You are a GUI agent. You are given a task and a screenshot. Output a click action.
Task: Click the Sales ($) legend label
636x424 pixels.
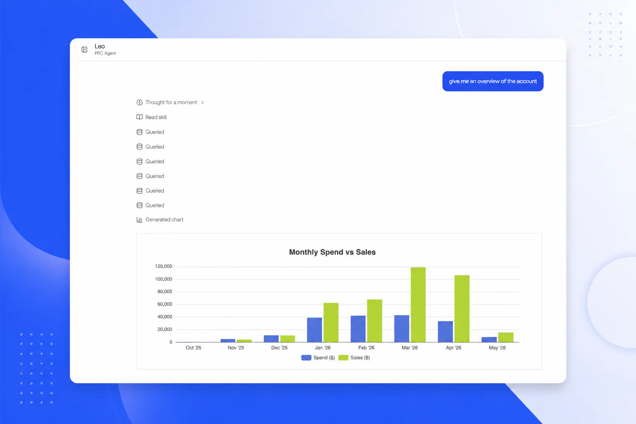tap(360, 358)
